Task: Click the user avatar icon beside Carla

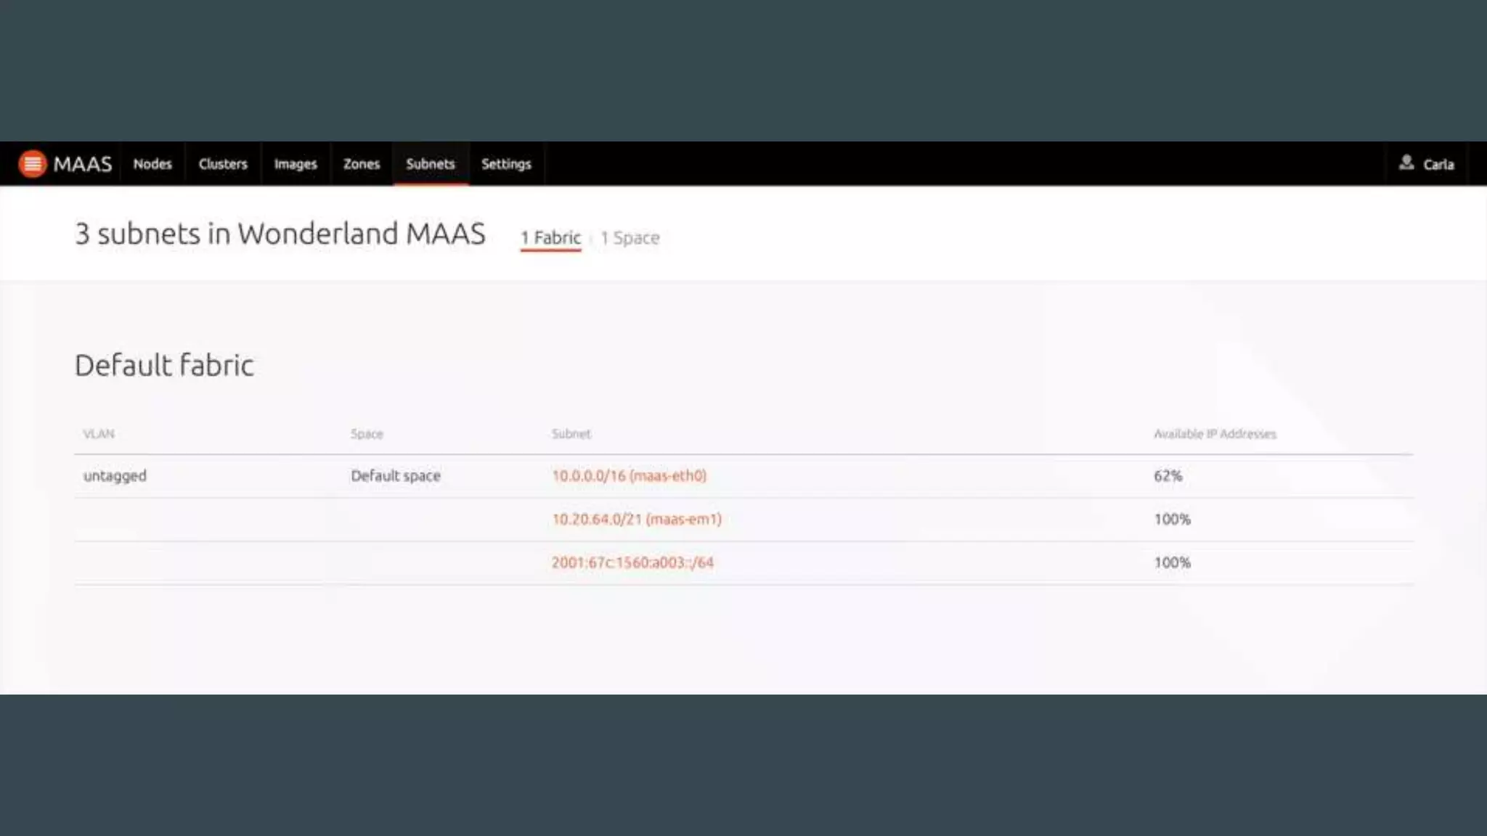Action: [x=1406, y=163]
